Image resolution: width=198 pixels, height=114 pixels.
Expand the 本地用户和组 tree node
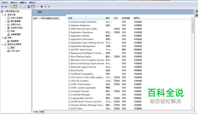5,28
